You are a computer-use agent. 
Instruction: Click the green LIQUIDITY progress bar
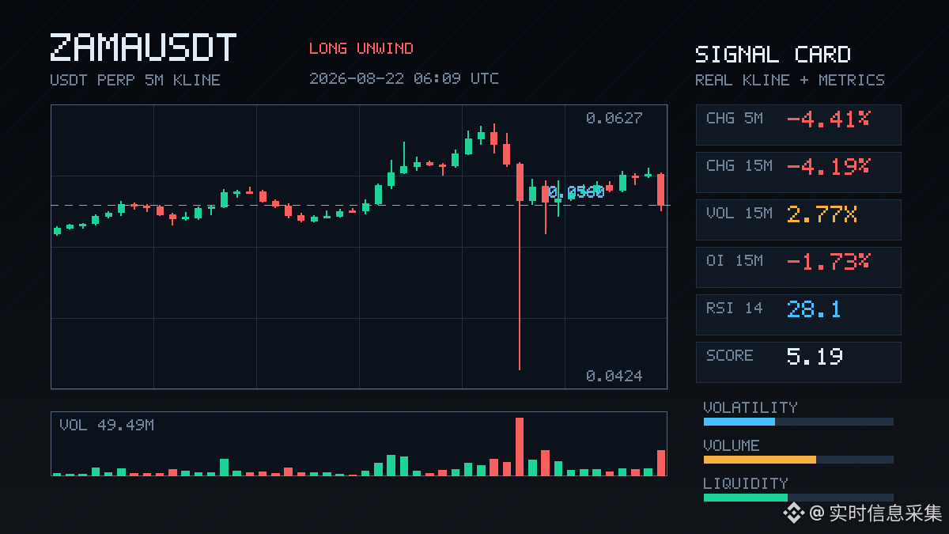[x=798, y=498]
